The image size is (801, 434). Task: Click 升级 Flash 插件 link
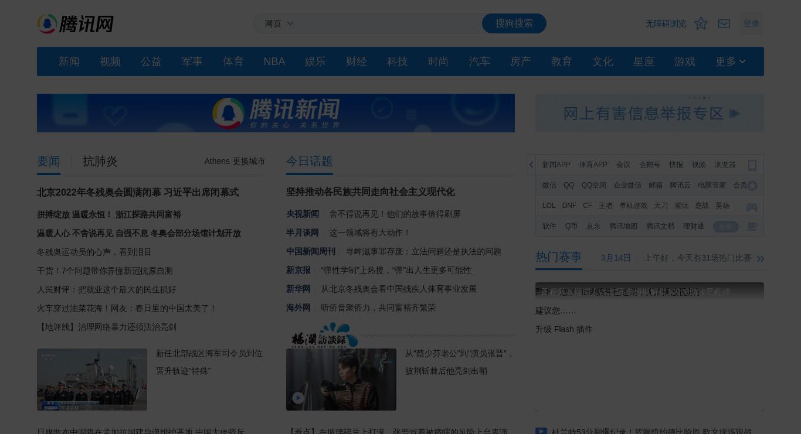point(564,329)
